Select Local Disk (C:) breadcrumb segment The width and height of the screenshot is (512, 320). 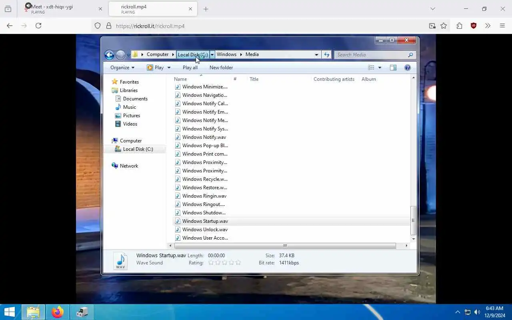coord(193,54)
